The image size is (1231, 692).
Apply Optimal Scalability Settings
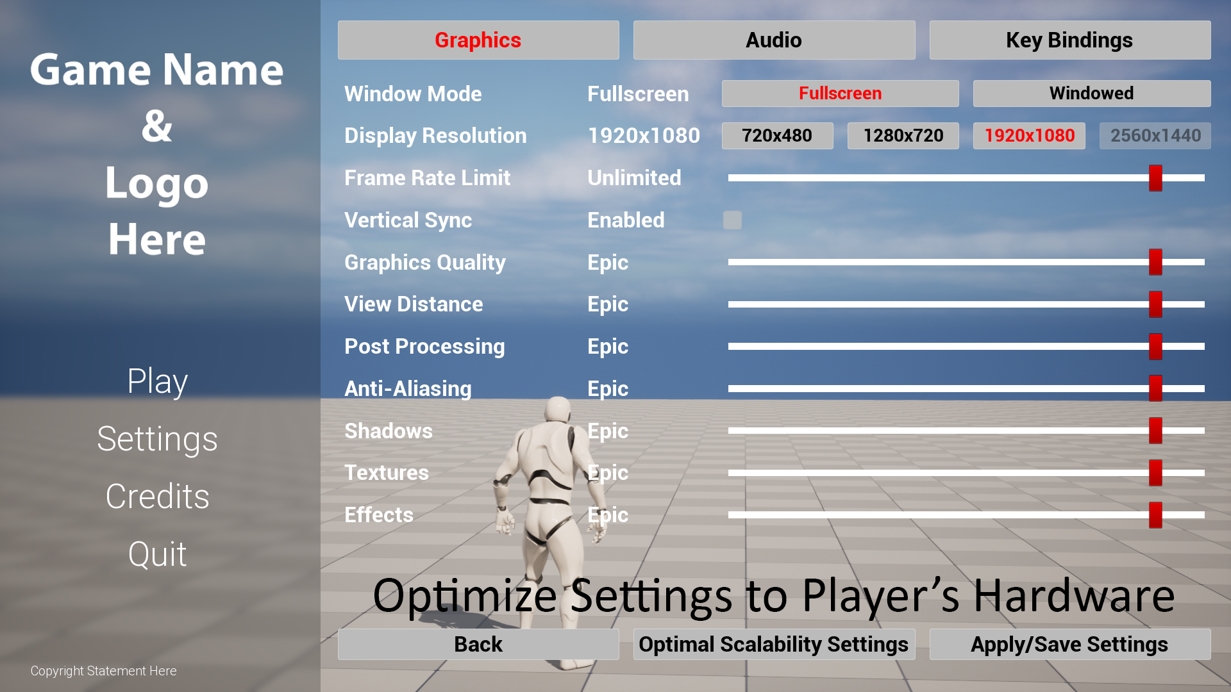(x=773, y=644)
